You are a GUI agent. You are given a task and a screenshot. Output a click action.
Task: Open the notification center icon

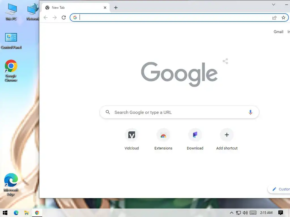[281, 213]
